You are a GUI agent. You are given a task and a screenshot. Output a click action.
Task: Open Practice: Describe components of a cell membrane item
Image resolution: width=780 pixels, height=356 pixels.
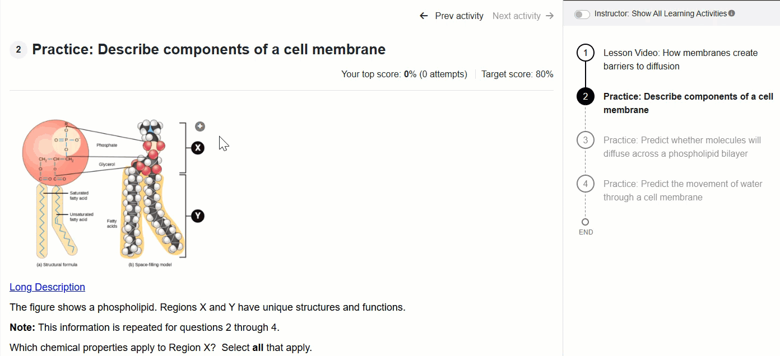point(688,103)
